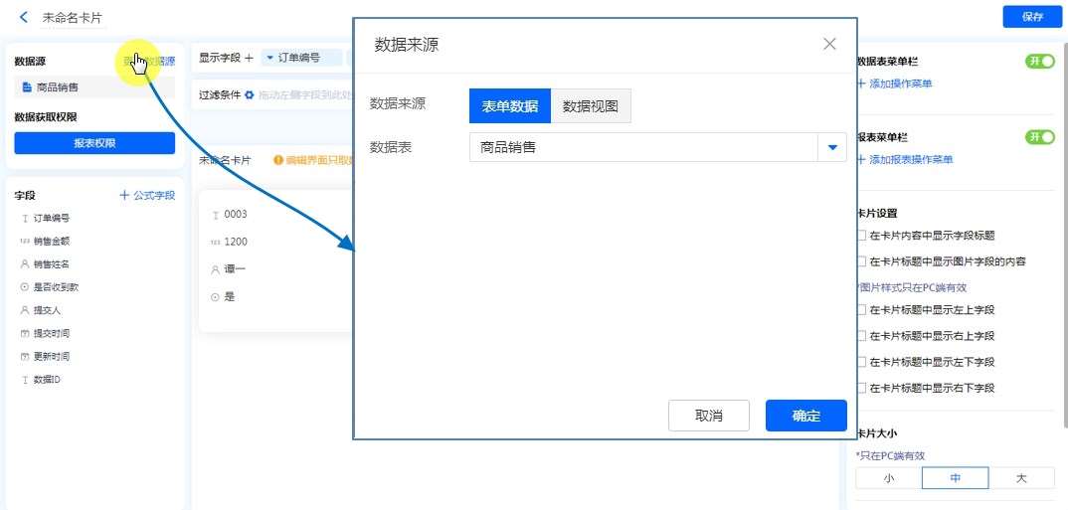This screenshot has height=510, width=1068.
Task: Expand the 订单编号 field tag dropdown
Action: coord(269,58)
